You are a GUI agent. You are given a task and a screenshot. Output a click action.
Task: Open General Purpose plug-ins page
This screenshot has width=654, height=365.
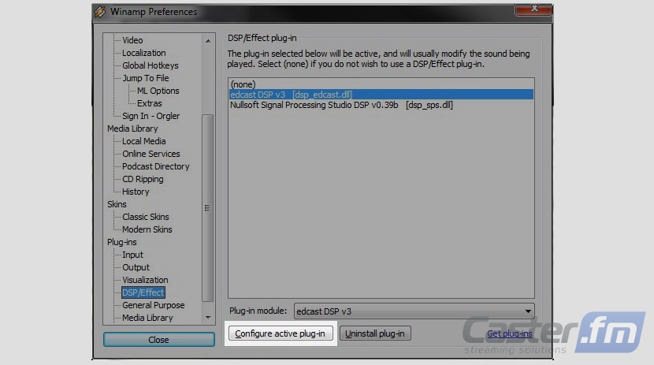(x=153, y=305)
